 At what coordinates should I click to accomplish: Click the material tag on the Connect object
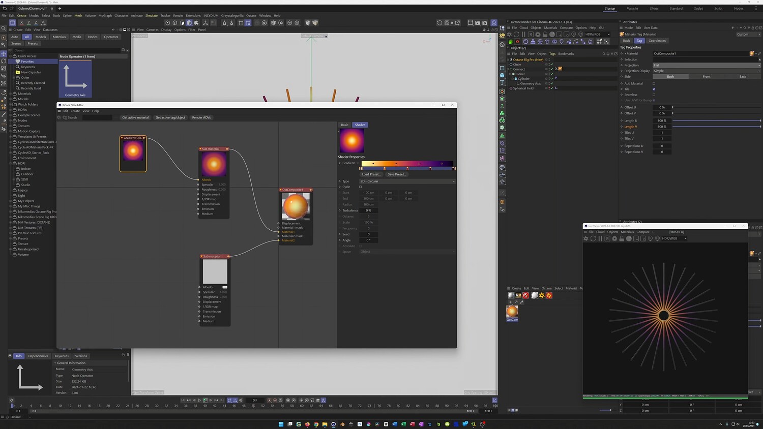(560, 69)
